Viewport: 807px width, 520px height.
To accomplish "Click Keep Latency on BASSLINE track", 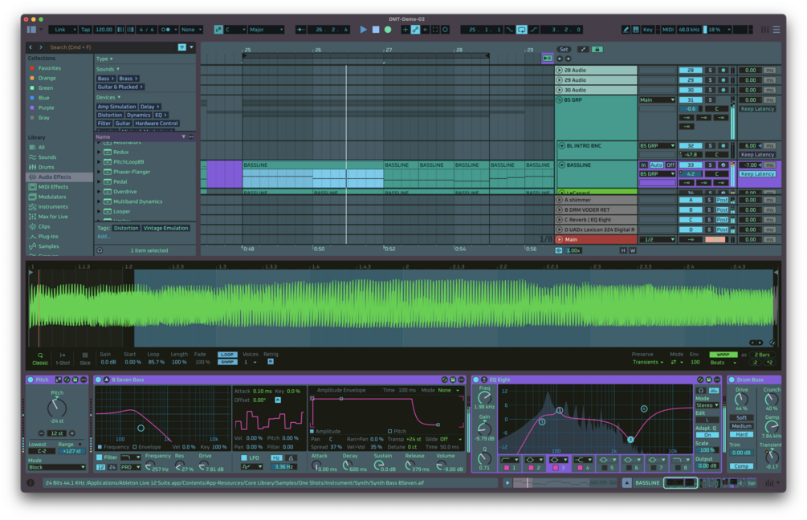I will point(757,174).
